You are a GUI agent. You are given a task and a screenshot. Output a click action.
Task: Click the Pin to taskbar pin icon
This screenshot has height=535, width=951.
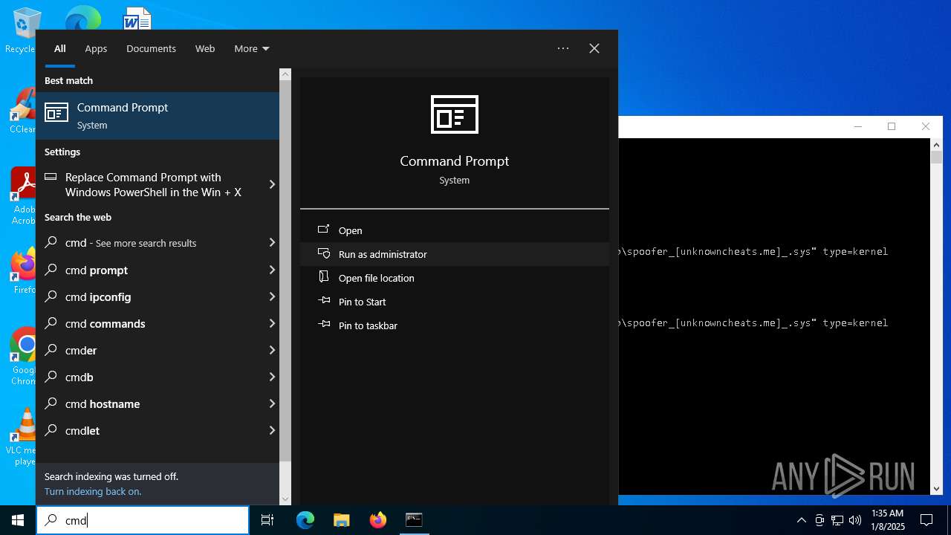coord(323,325)
